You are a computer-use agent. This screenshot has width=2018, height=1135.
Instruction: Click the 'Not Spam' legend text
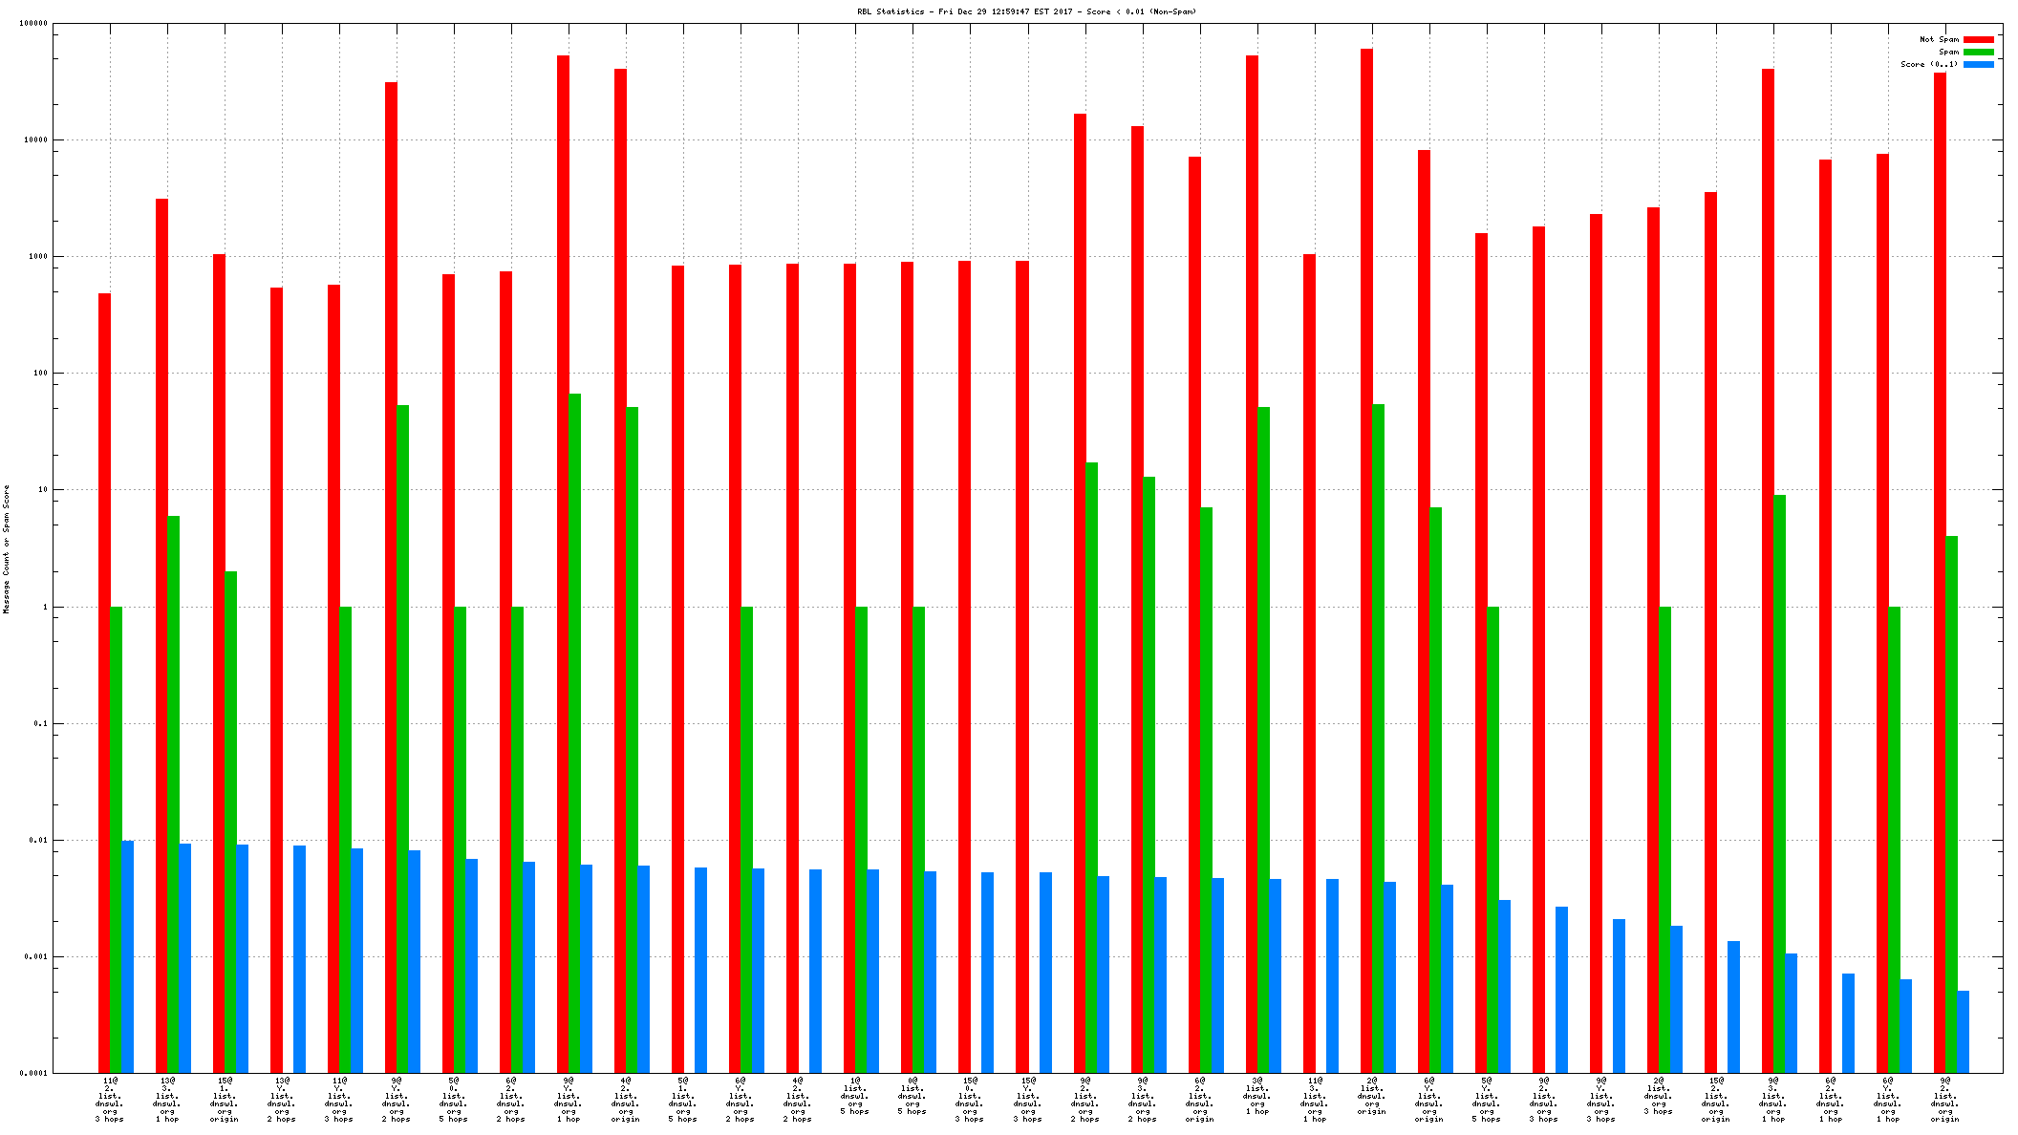[x=1939, y=39]
